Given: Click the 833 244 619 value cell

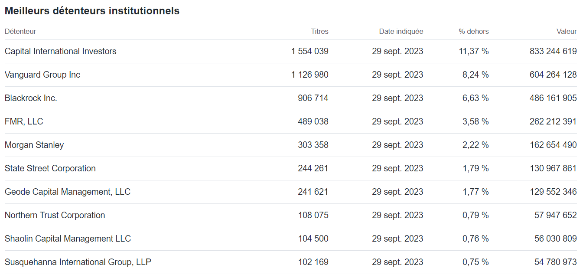Looking at the screenshot, I should (553, 51).
